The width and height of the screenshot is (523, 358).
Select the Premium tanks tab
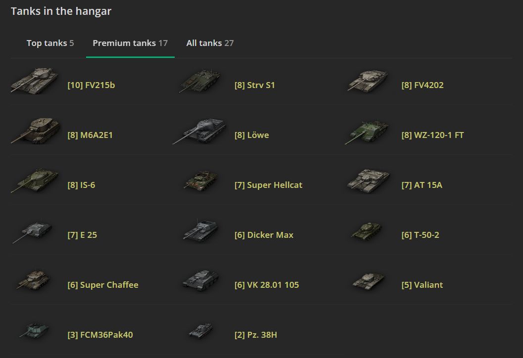point(130,43)
